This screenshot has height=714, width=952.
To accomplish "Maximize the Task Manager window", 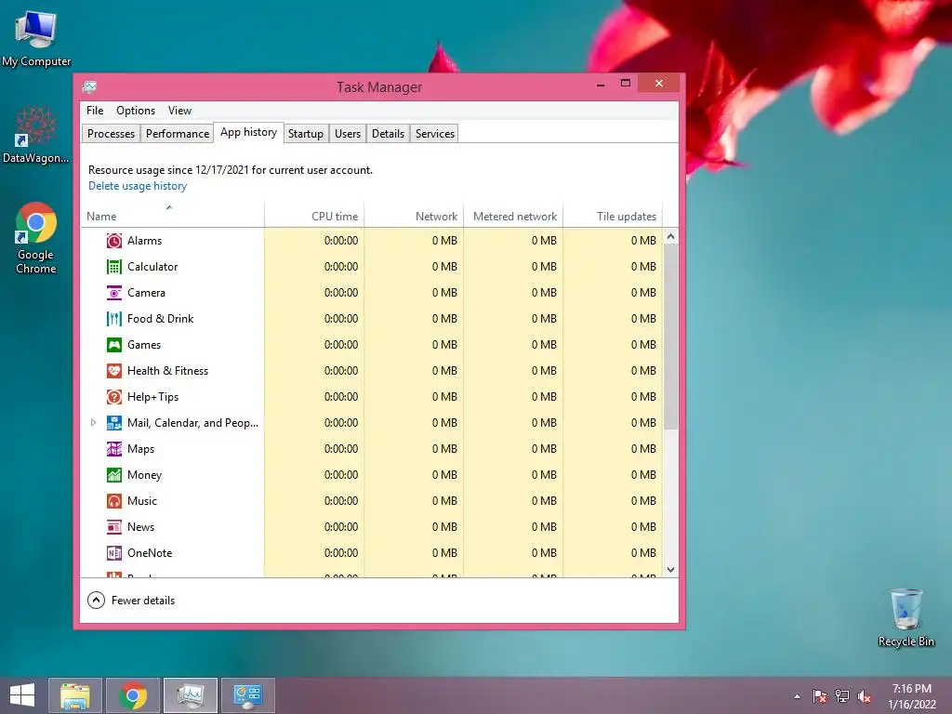I will point(626,83).
